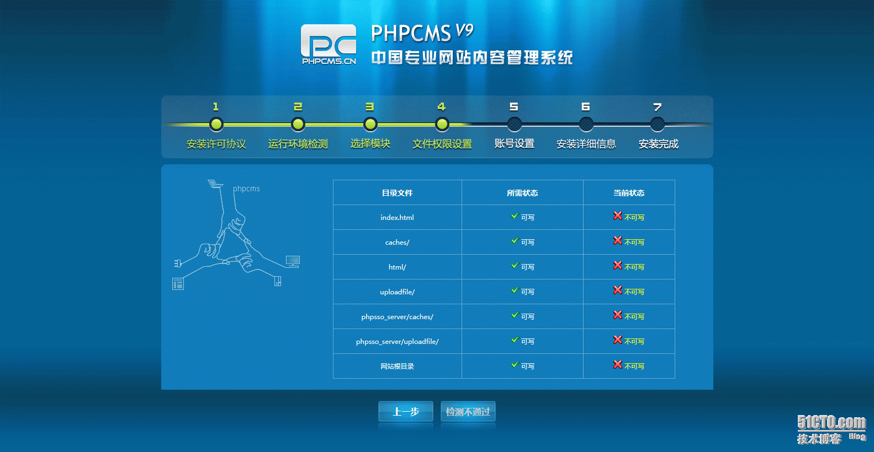Viewport: 874px width, 452px height.
Task: Click the 检测不通过 button
Action: tap(468, 412)
